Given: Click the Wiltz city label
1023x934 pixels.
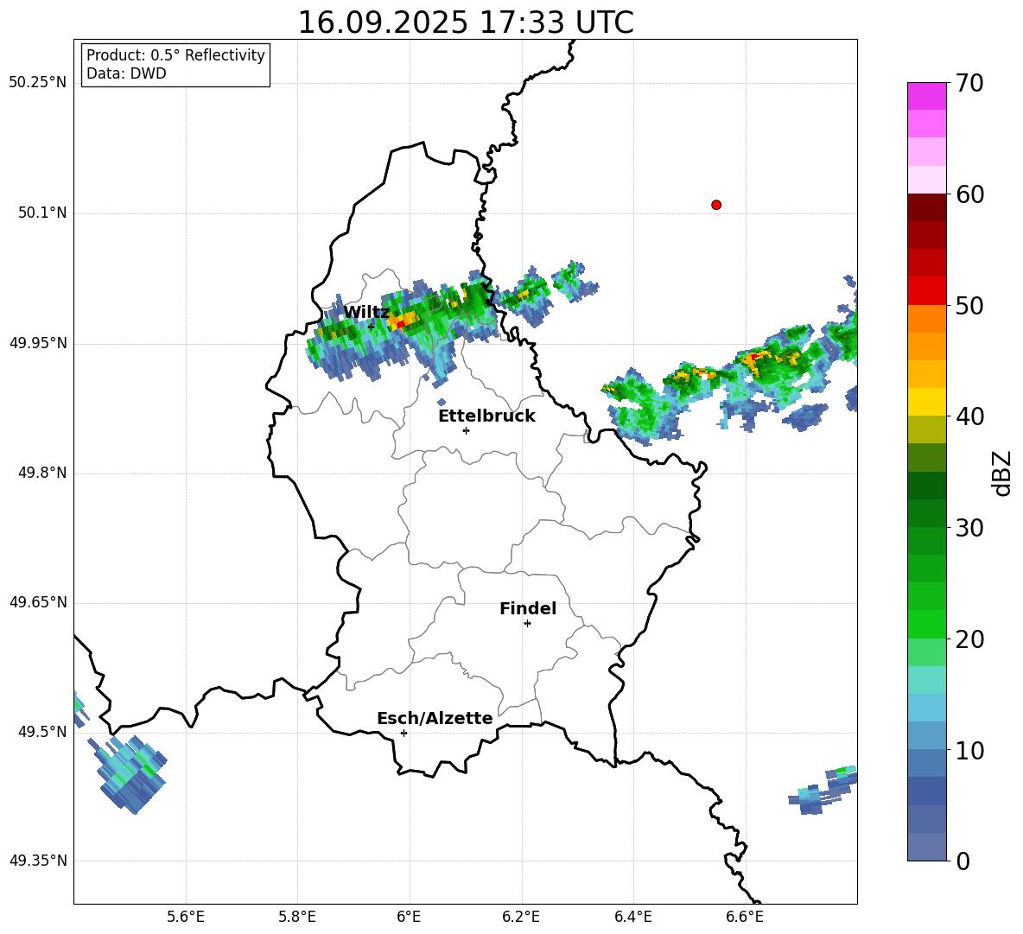Looking at the screenshot, I should point(366,313).
